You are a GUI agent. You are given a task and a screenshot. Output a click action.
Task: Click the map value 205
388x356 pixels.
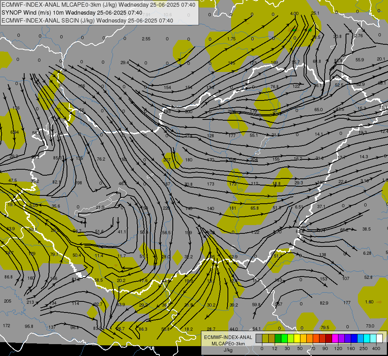pyautogui.click(x=8, y=301)
